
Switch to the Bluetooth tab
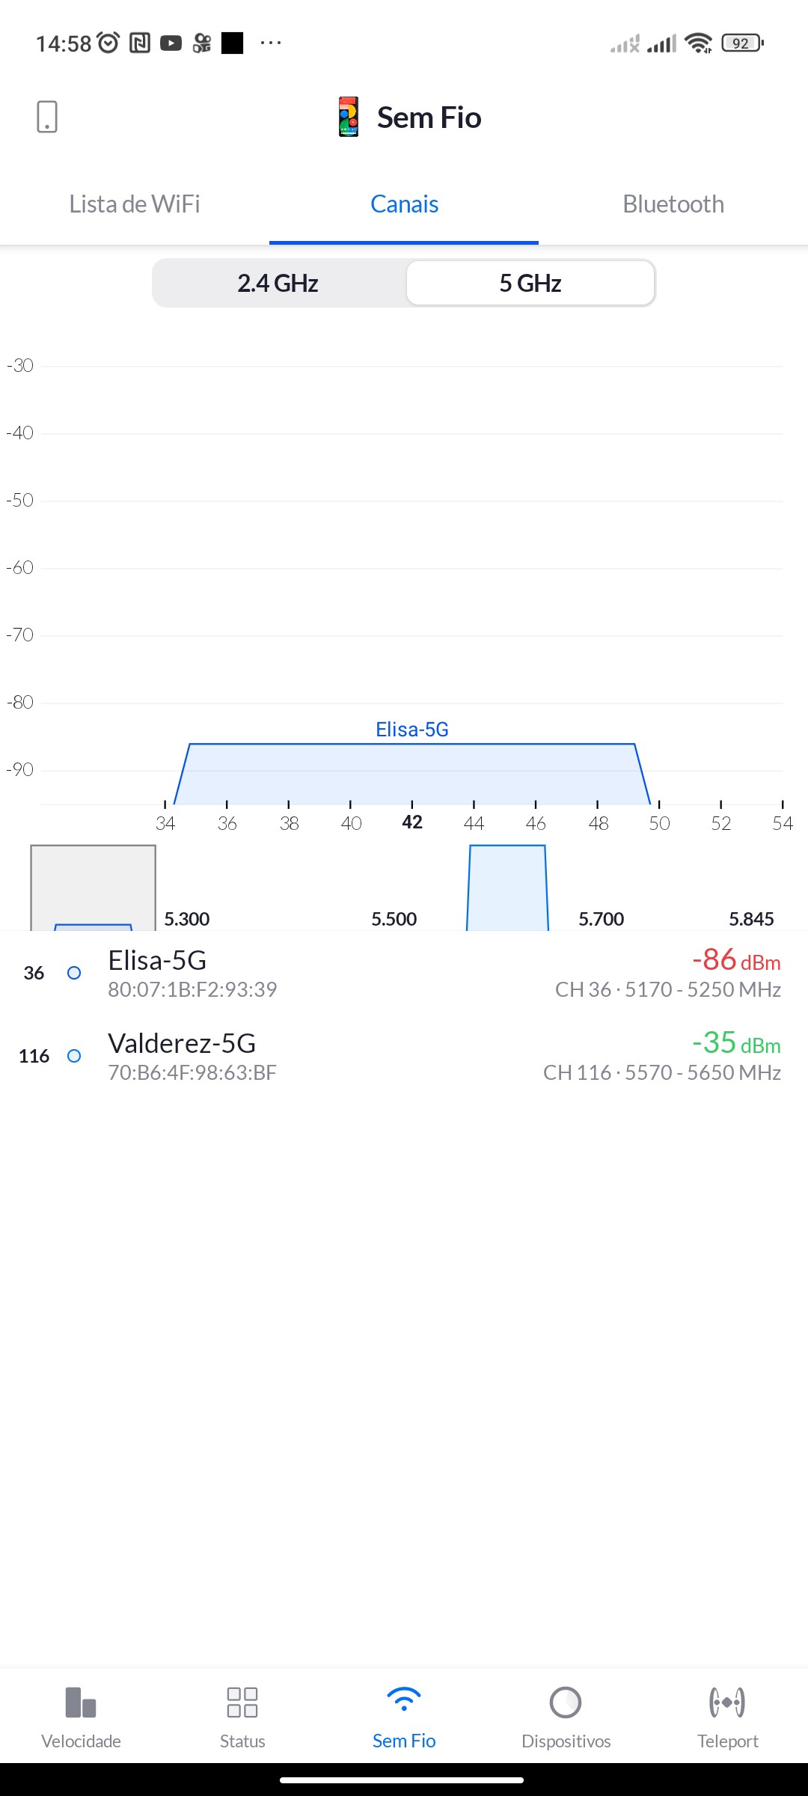(x=673, y=204)
